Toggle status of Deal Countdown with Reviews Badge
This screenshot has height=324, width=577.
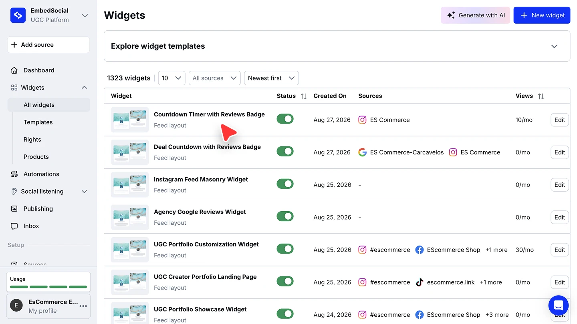pyautogui.click(x=285, y=151)
